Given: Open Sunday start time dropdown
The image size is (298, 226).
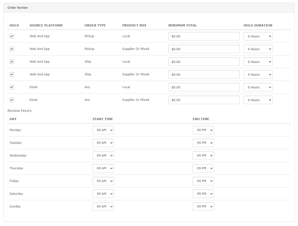Looking at the screenshot, I should (x=103, y=207).
